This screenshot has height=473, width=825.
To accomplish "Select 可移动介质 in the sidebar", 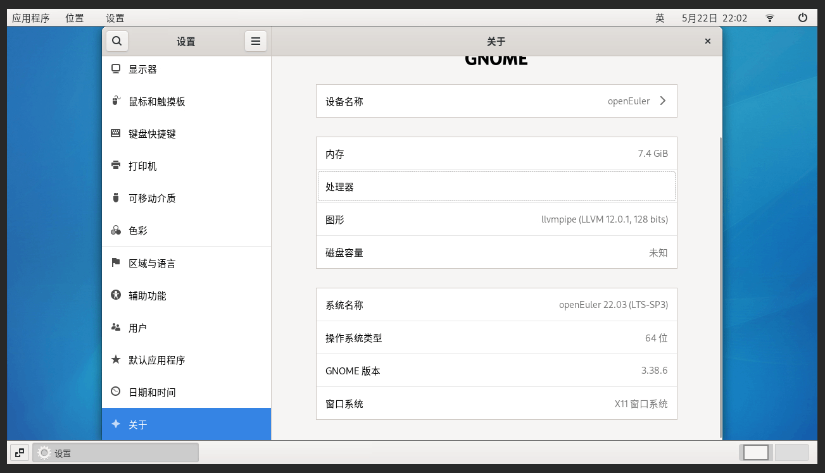I will tap(186, 198).
